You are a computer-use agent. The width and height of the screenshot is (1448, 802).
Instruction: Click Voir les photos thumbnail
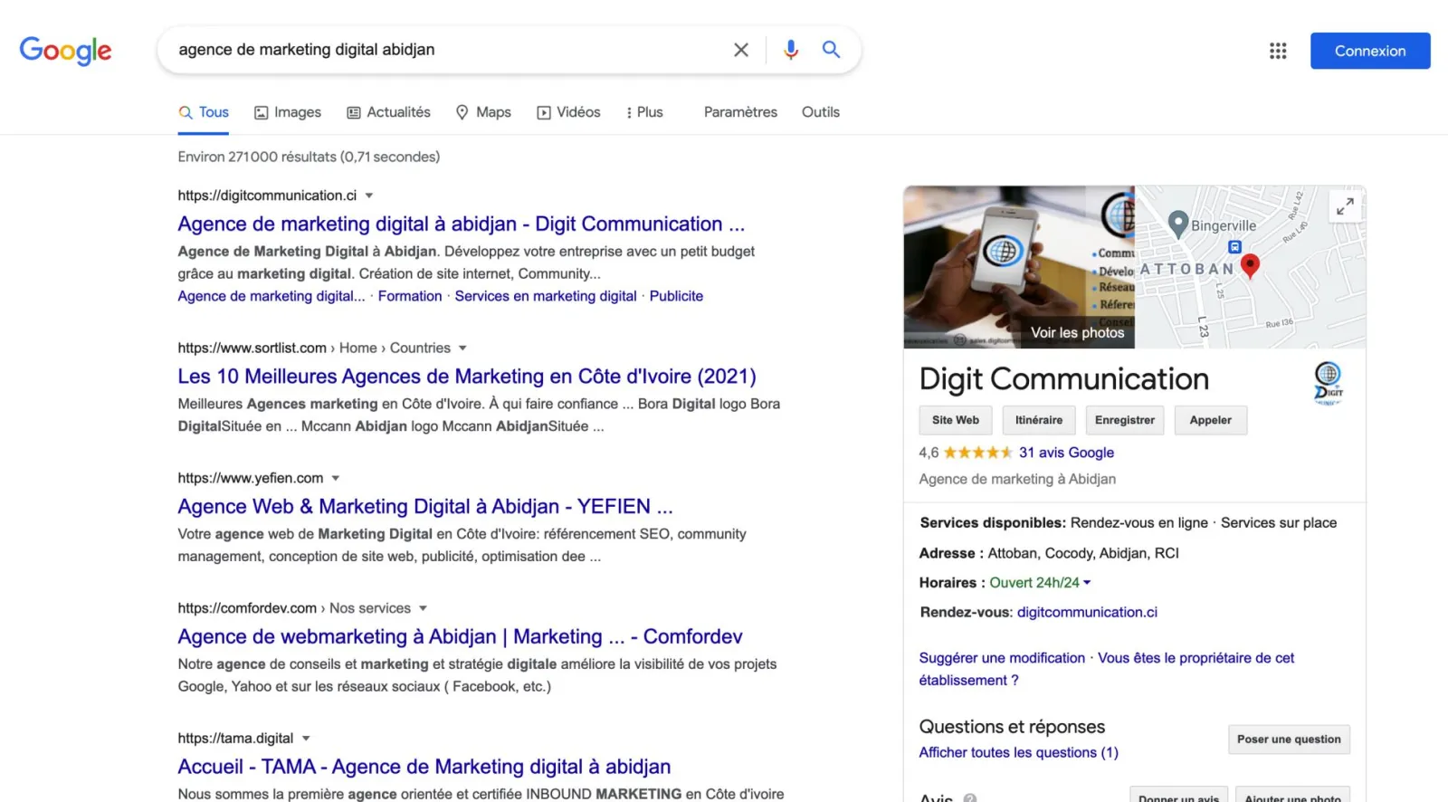coord(1019,267)
